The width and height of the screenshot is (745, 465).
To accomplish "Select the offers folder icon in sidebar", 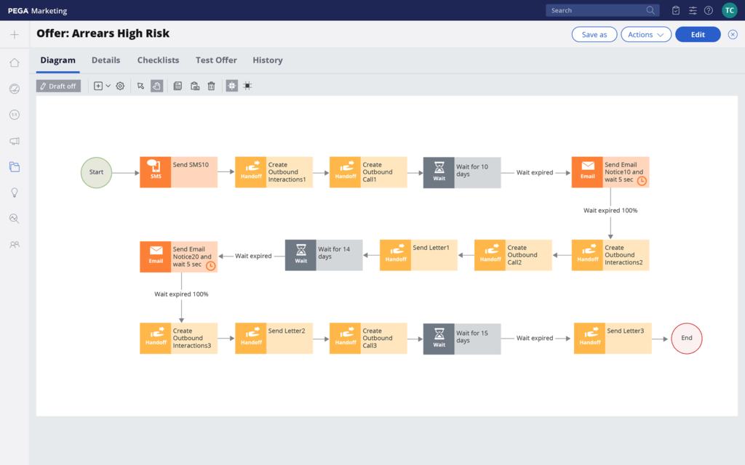I will coord(15,166).
